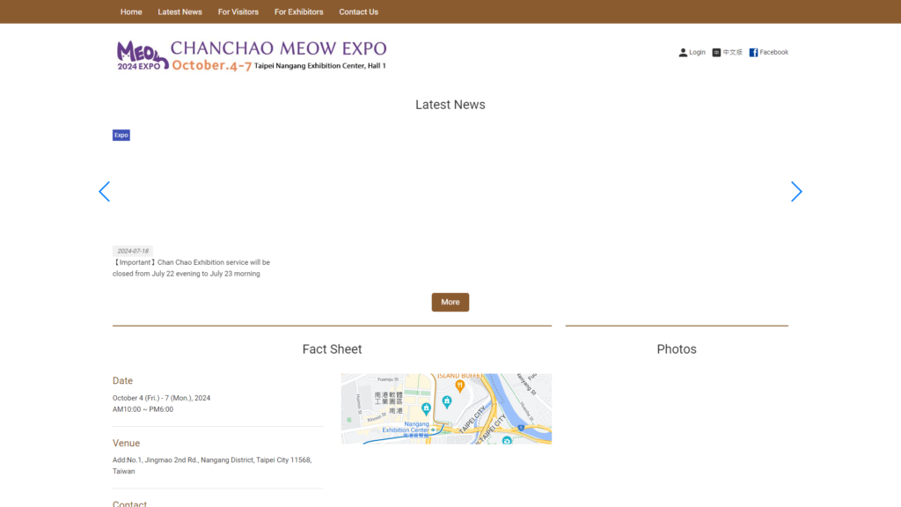This screenshot has width=901, height=507.
Task: Open the Home menu item
Action: click(131, 11)
